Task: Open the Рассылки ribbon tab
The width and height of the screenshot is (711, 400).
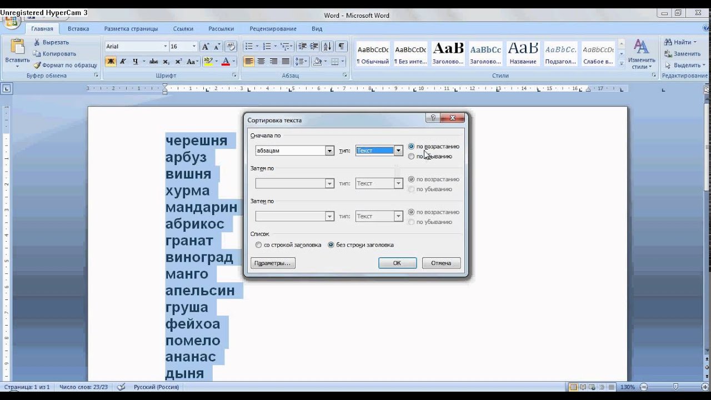Action: tap(221, 29)
